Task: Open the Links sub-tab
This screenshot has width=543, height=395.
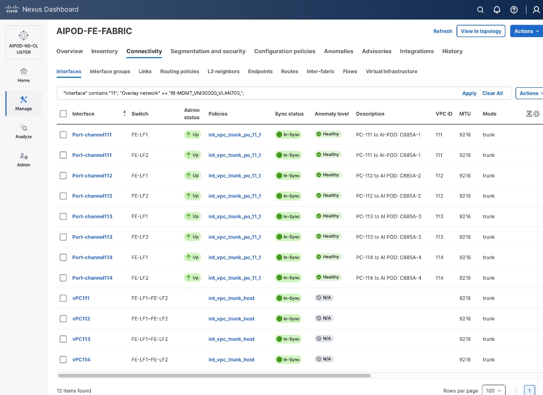Action: pos(145,71)
